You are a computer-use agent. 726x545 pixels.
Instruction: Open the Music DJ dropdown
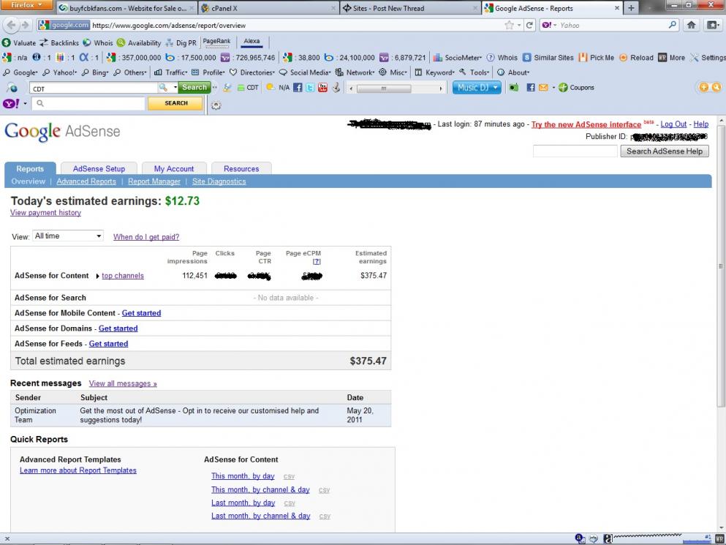click(477, 87)
